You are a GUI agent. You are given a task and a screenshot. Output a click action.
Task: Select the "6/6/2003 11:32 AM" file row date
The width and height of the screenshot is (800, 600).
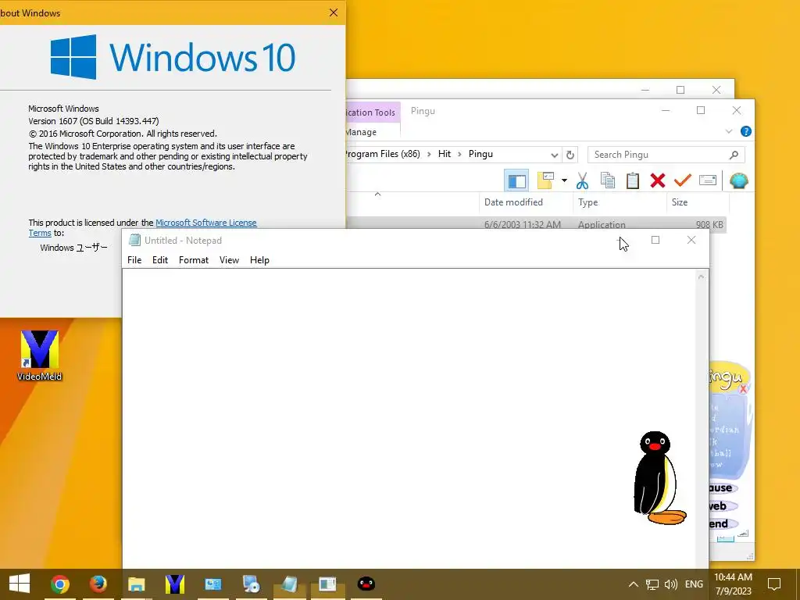tap(523, 224)
